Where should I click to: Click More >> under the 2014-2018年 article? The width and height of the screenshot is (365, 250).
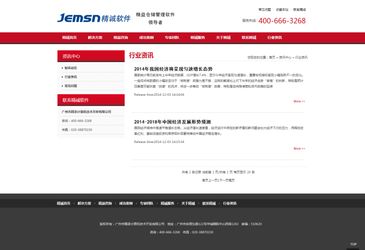(x=299, y=148)
